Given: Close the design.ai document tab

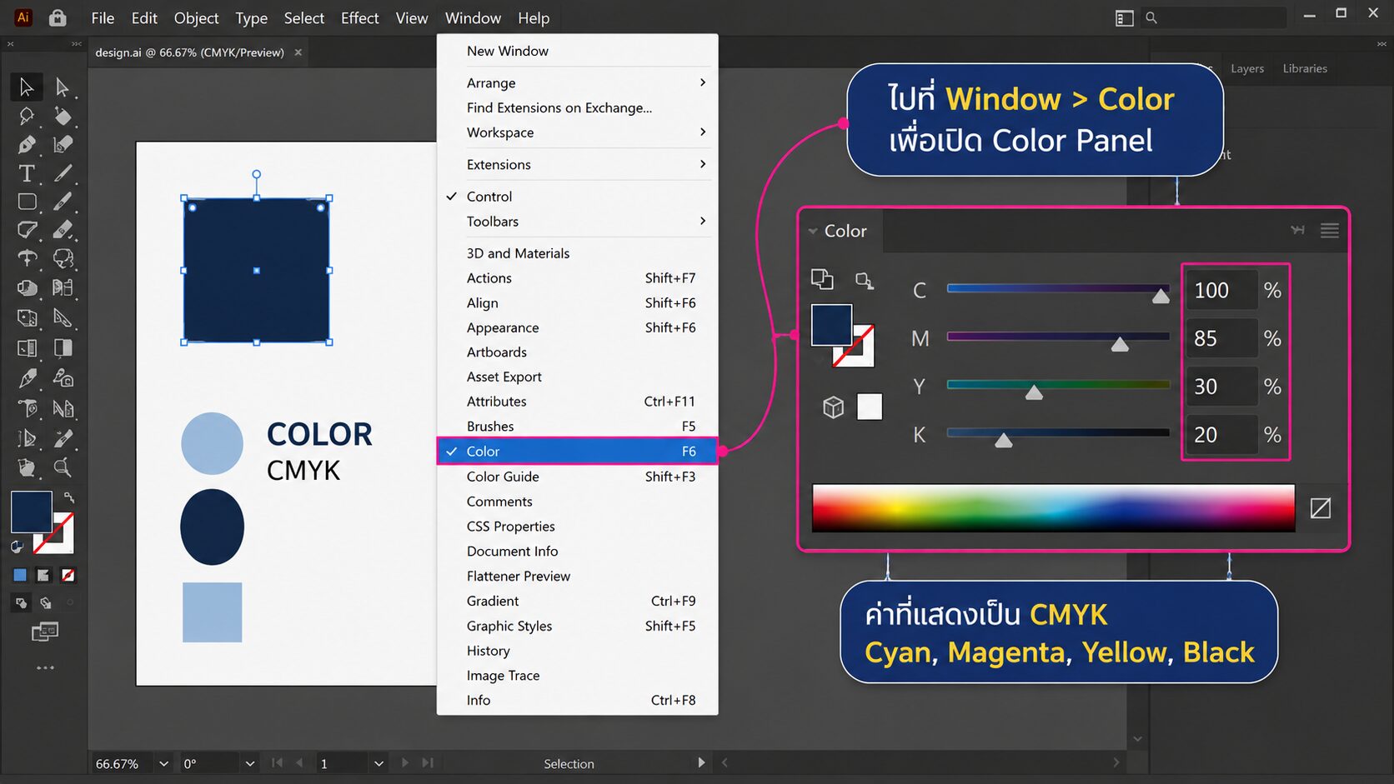Looking at the screenshot, I should [298, 52].
